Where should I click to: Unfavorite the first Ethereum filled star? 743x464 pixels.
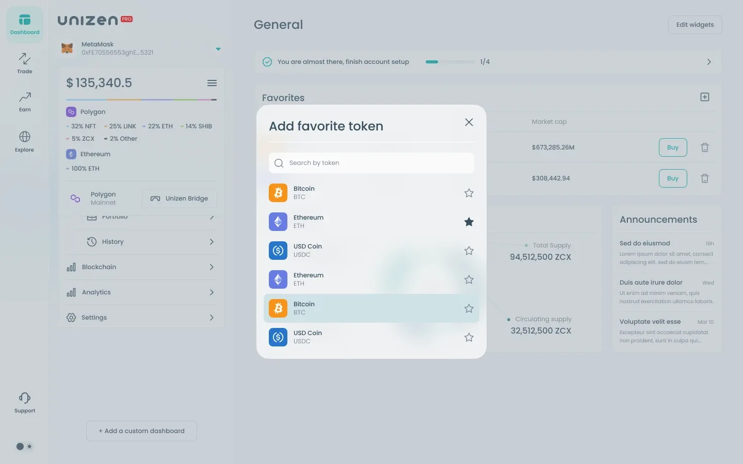[x=469, y=222]
